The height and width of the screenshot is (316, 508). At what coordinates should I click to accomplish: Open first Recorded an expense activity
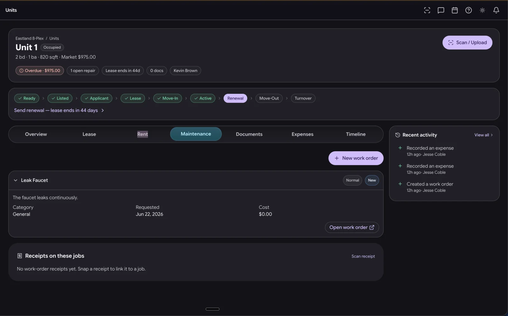click(x=430, y=151)
